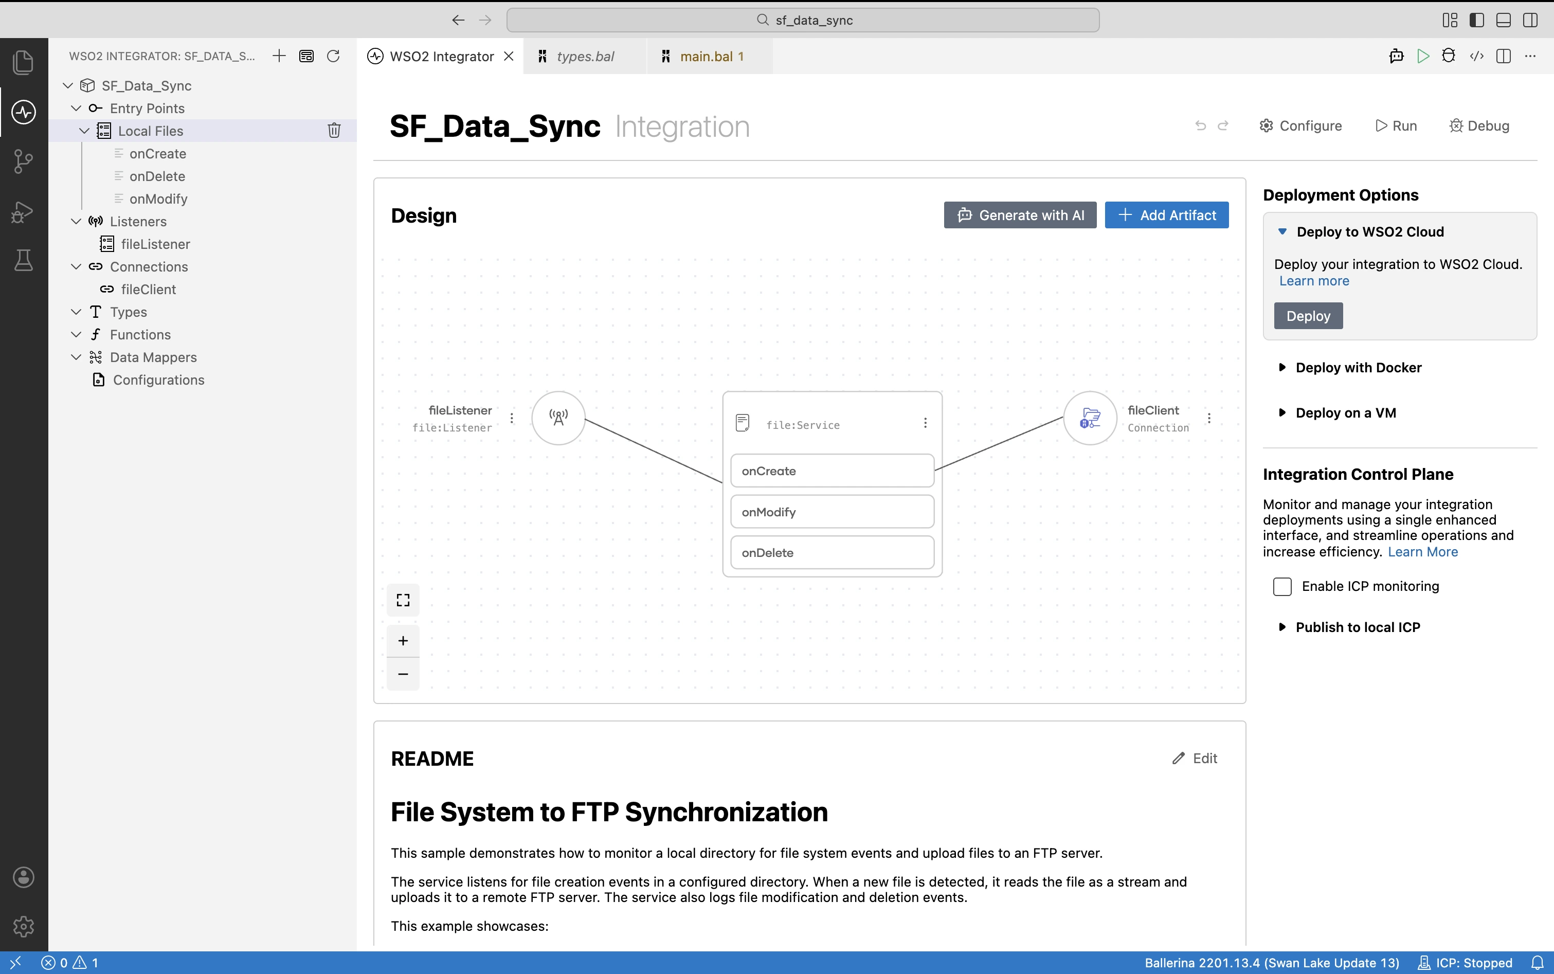The width and height of the screenshot is (1554, 974).
Task: Close WSO2 Integrator tab
Action: pyautogui.click(x=509, y=56)
